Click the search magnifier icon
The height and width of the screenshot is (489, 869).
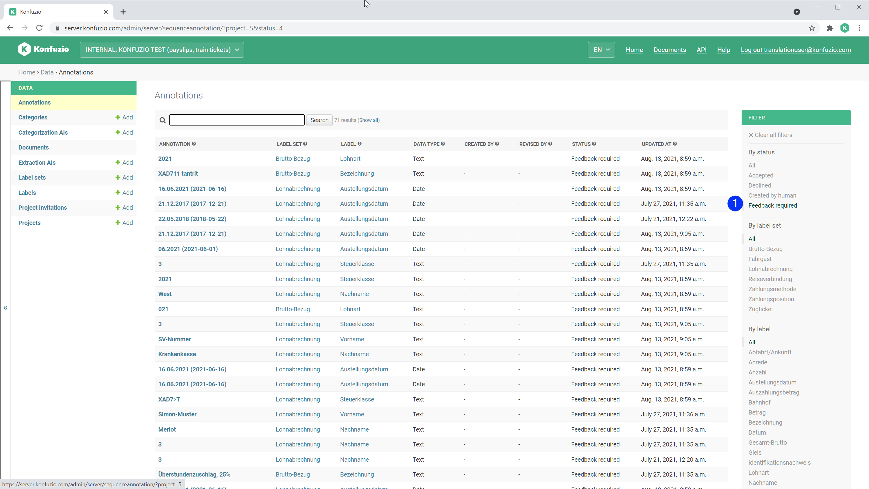click(x=163, y=120)
